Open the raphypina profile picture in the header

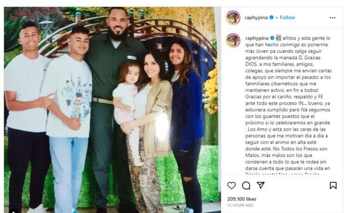click(233, 18)
